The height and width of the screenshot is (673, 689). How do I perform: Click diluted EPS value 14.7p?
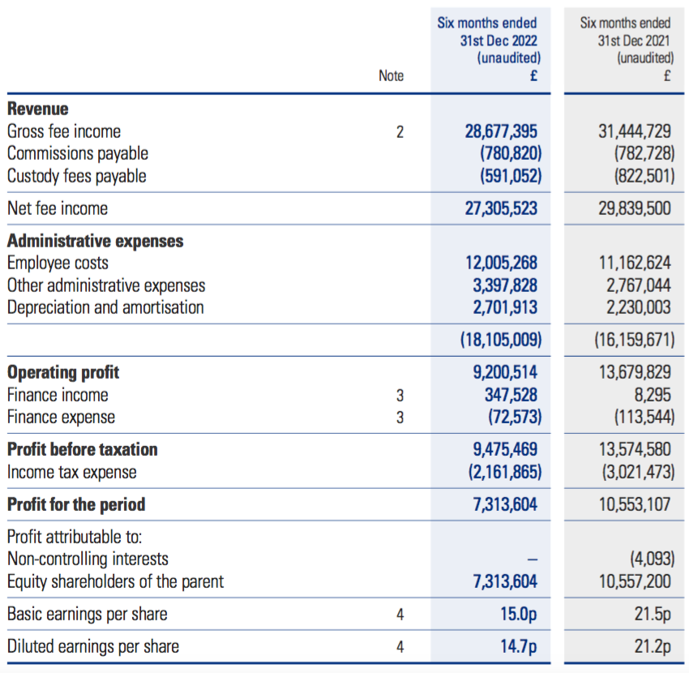coord(519,647)
